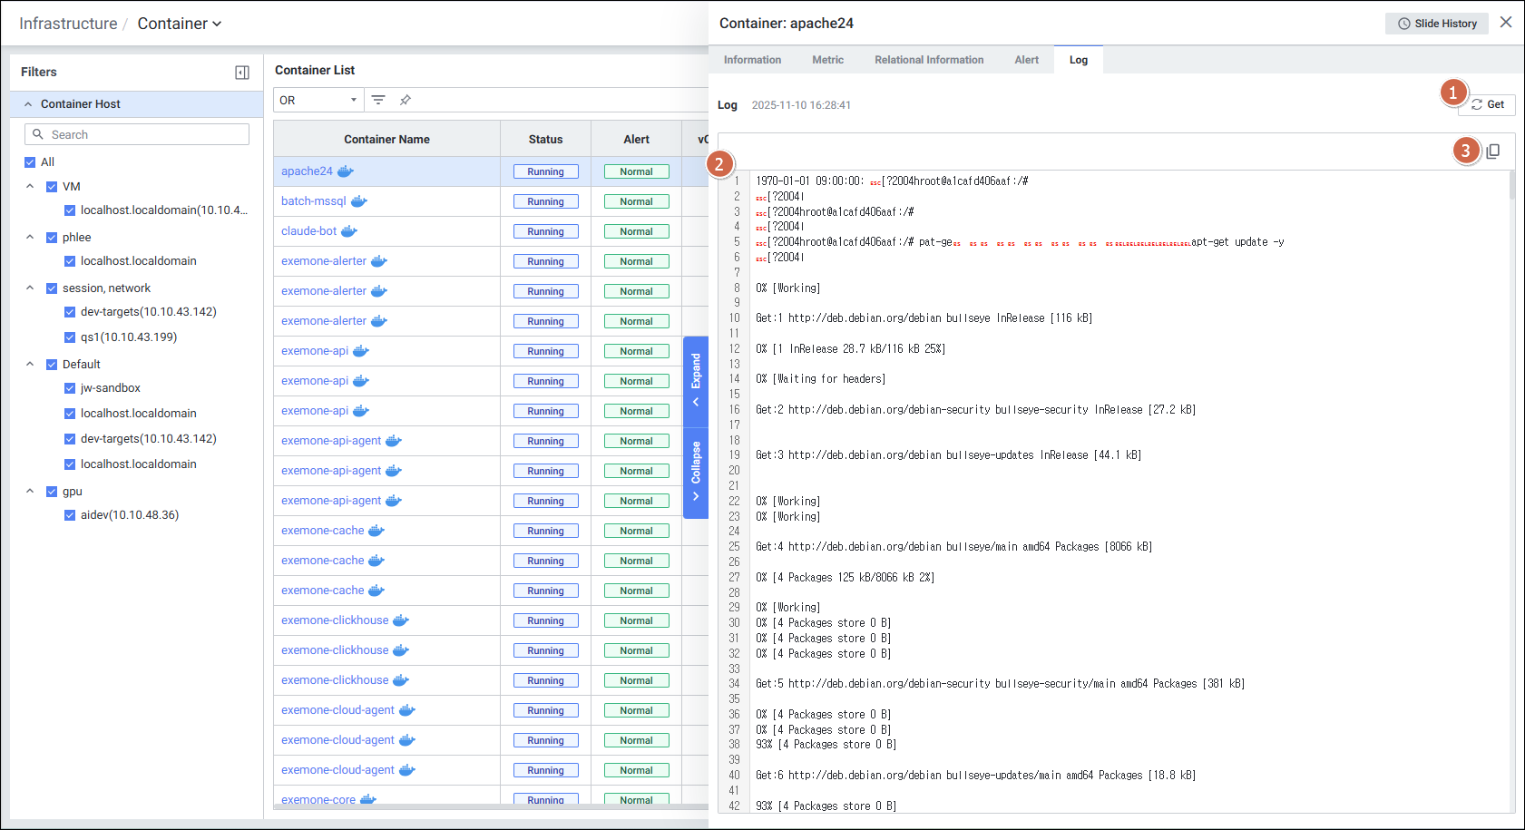1525x830 pixels.
Task: Click Docker icon next to claude-bot
Action: [x=349, y=231]
